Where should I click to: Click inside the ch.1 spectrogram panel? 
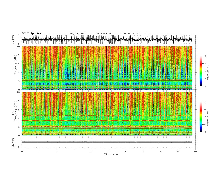click(x=107, y=68)
